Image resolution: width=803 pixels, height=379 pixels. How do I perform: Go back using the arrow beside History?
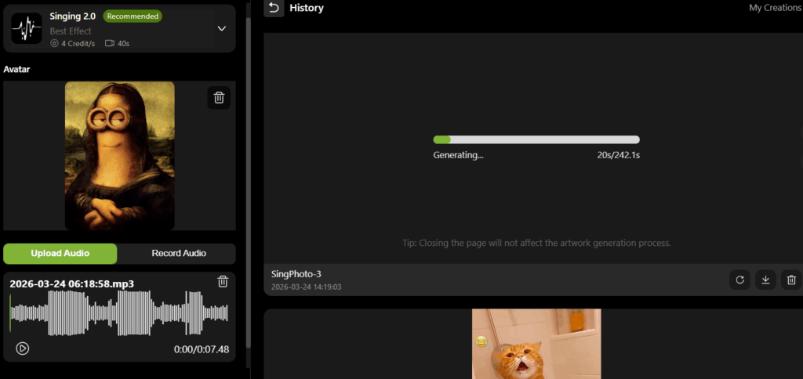273,8
